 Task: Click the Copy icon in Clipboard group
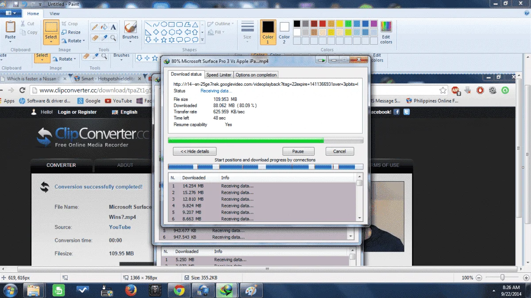pos(29,32)
